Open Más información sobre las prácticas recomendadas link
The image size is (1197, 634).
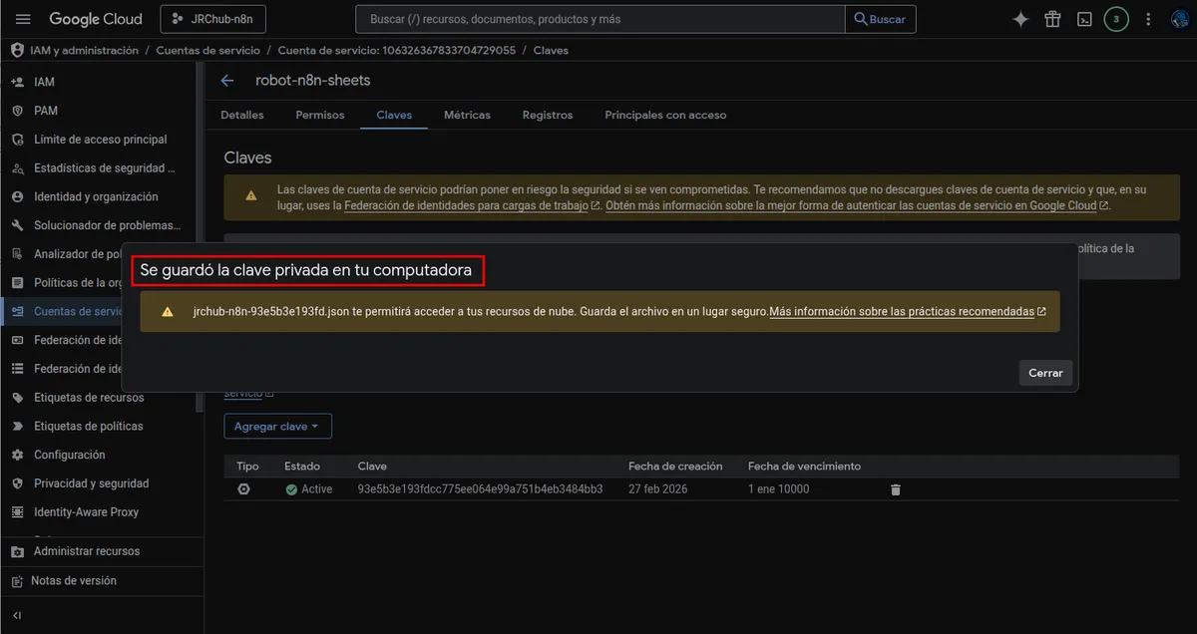[908, 312]
